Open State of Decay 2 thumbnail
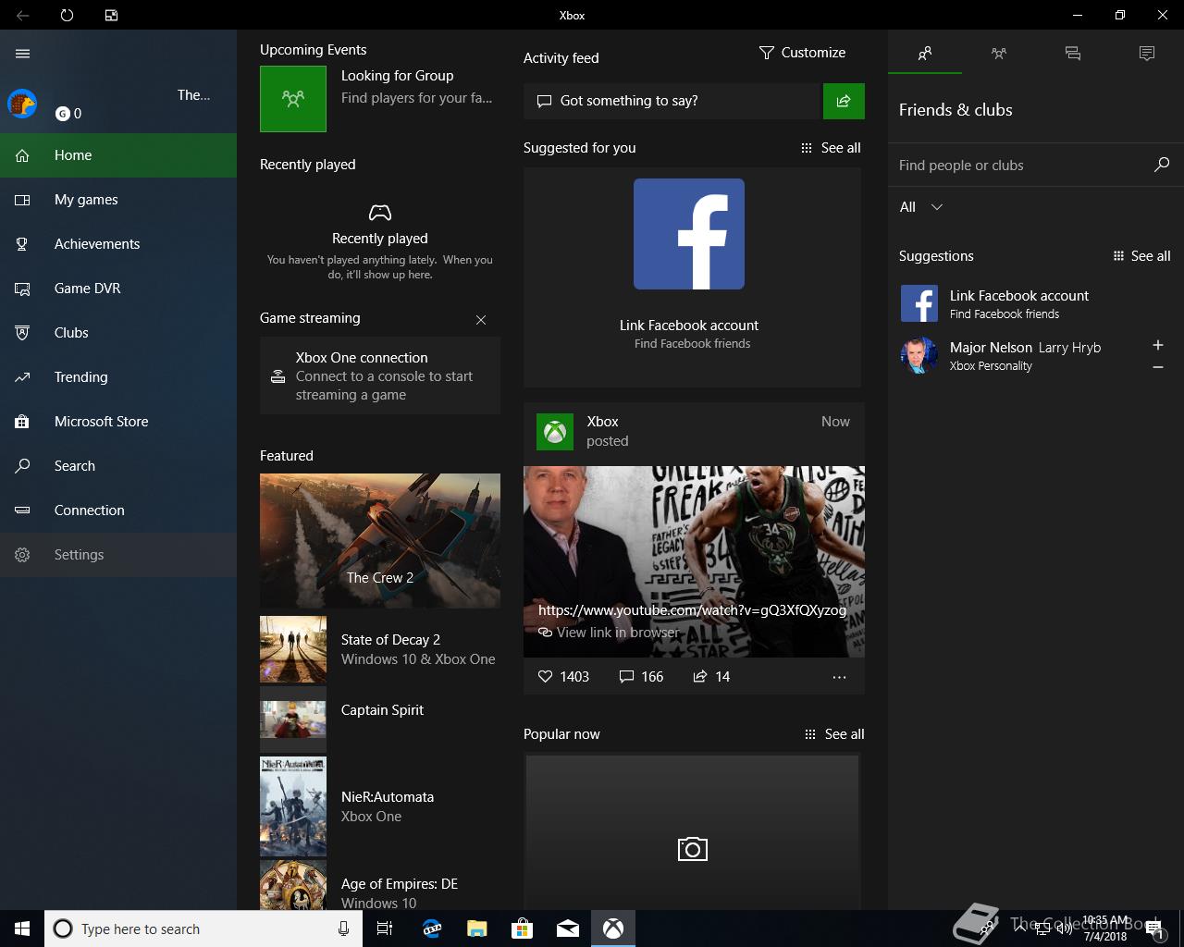 click(293, 649)
